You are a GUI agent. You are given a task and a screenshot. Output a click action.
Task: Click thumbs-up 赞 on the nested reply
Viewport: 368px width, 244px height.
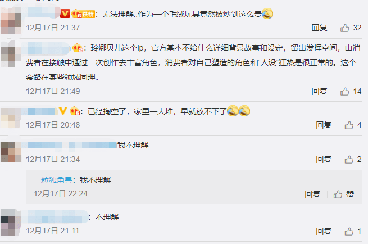[344, 194]
